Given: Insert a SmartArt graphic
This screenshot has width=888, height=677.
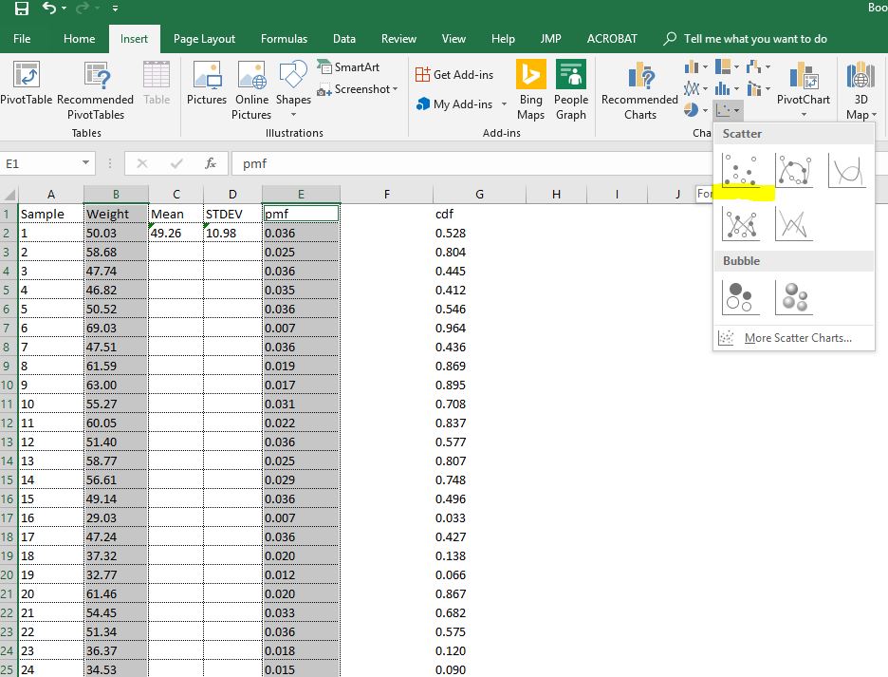Looking at the screenshot, I should [349, 66].
